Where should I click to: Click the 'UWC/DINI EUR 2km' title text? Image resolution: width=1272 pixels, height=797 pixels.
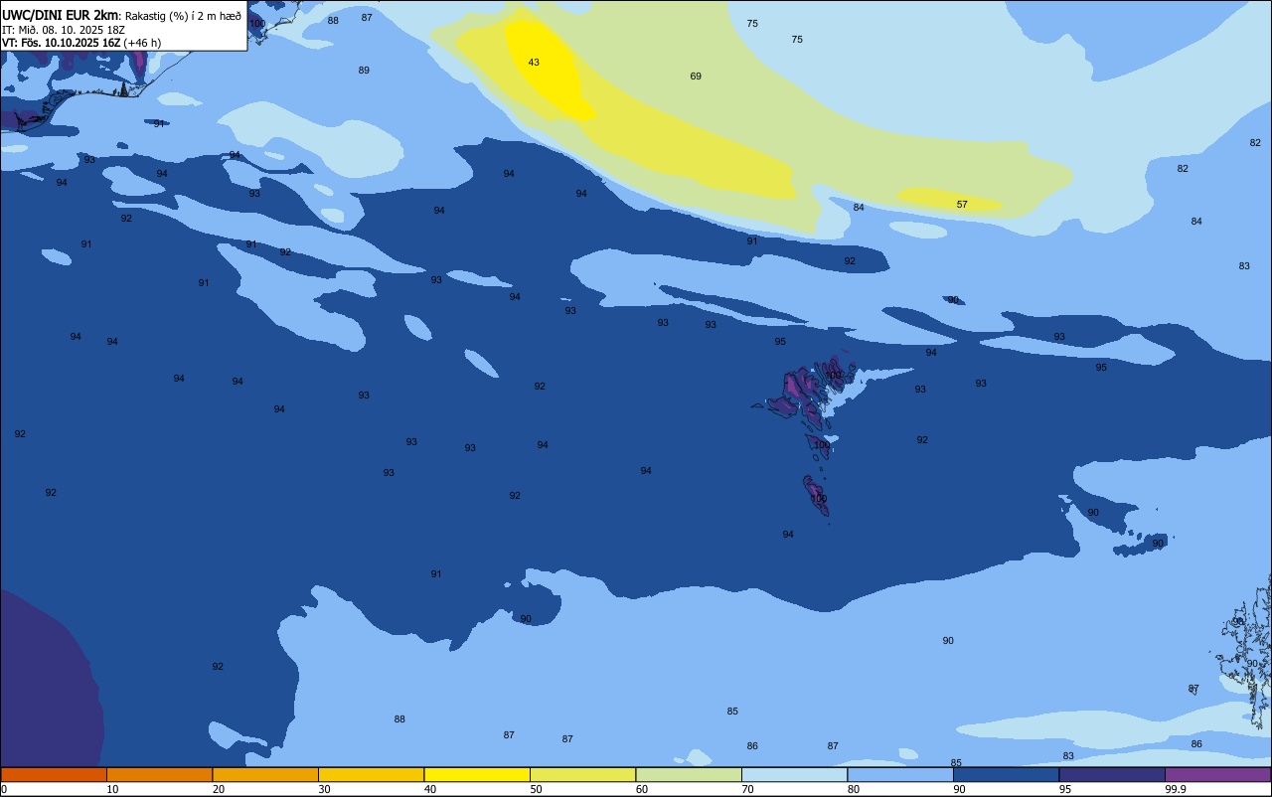click(x=61, y=15)
